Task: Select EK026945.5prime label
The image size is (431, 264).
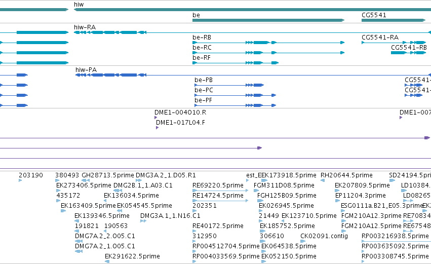Action: click(x=286, y=206)
